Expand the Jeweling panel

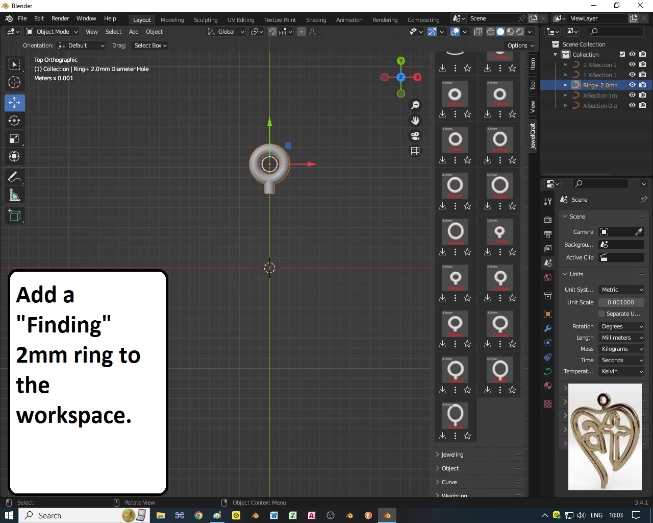pyautogui.click(x=453, y=455)
